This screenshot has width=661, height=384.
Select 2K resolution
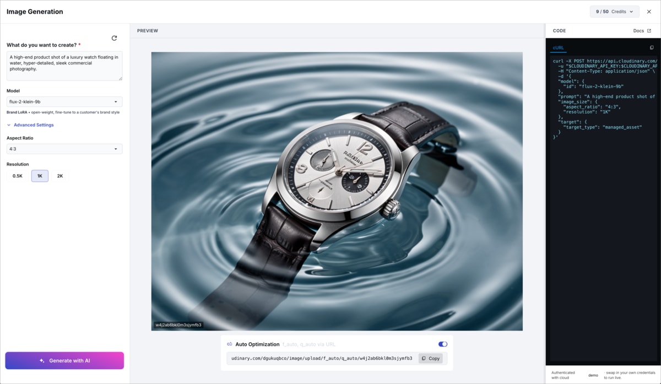[60, 176]
